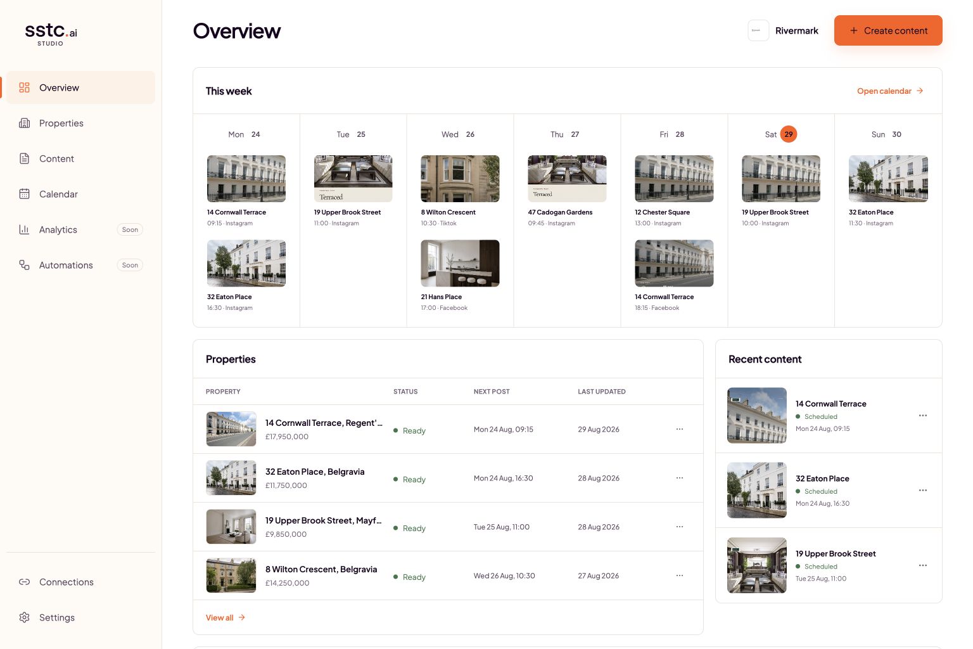
Task: Click '18:15 · Facebook' under Friday's 14 Cornwall Terrace
Action: (657, 308)
